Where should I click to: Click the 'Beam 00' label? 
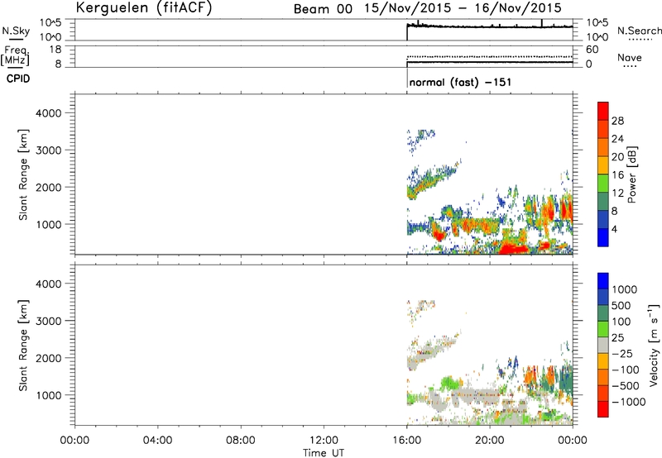323,9
